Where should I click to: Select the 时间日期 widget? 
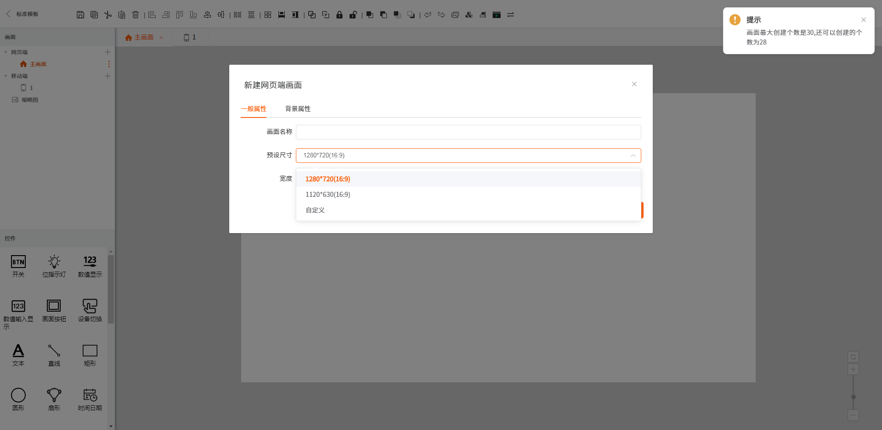tap(90, 399)
